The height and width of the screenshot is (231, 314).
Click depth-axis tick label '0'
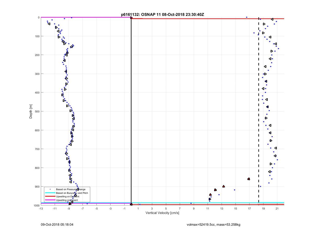click(38, 17)
